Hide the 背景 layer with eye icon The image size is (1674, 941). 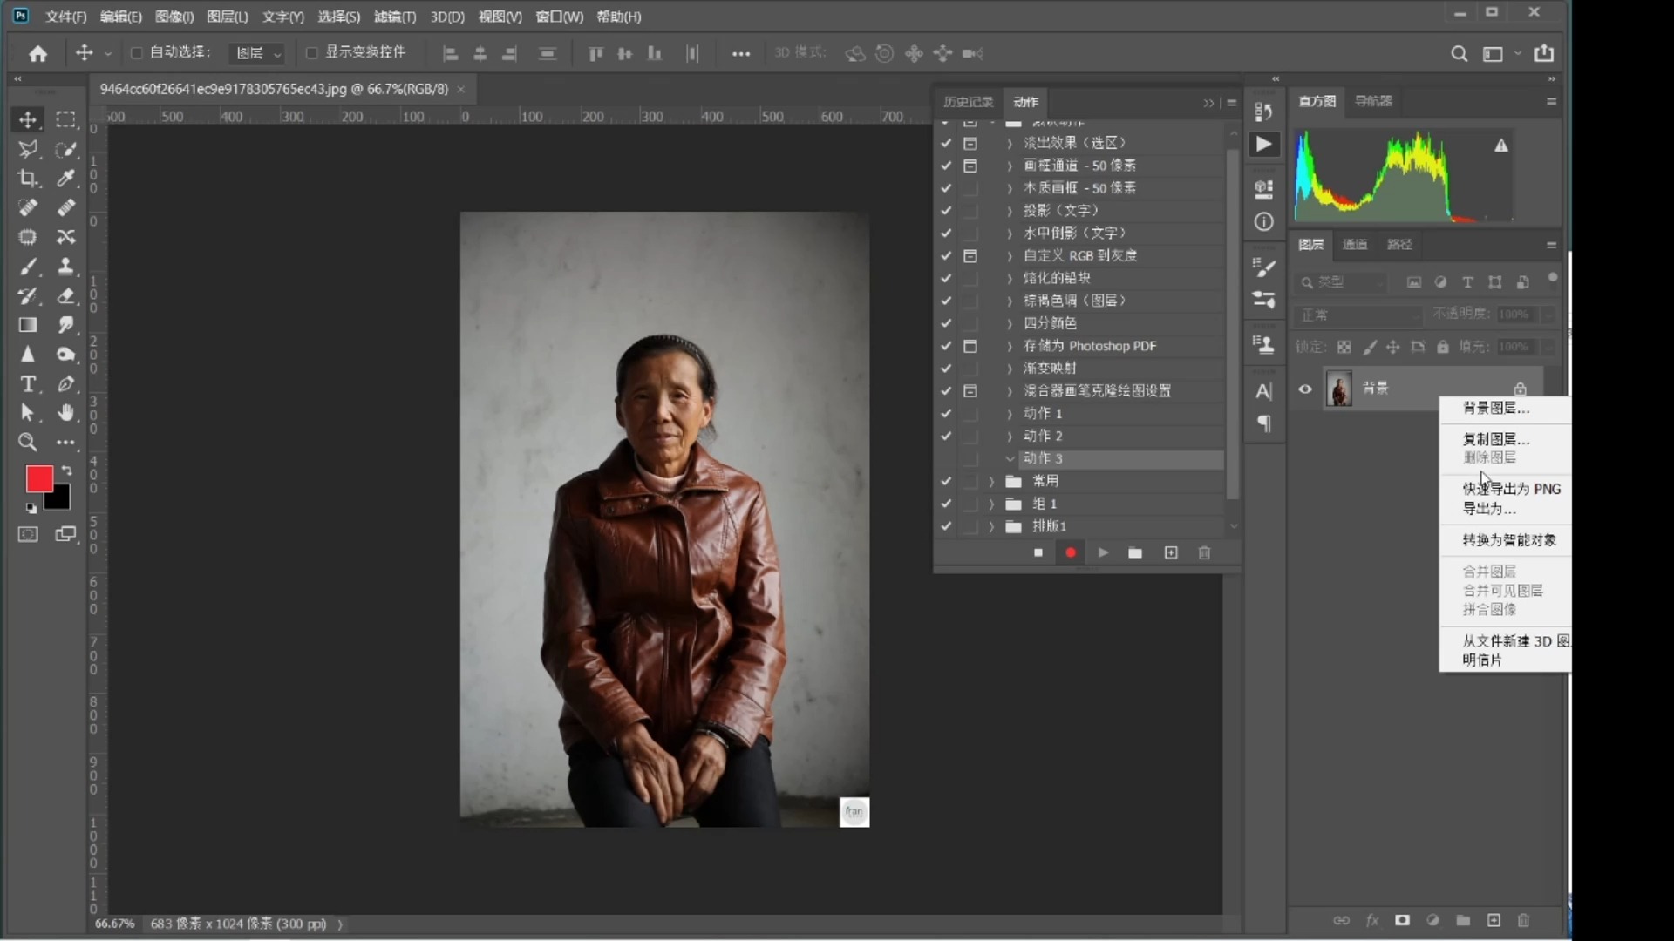pos(1305,389)
